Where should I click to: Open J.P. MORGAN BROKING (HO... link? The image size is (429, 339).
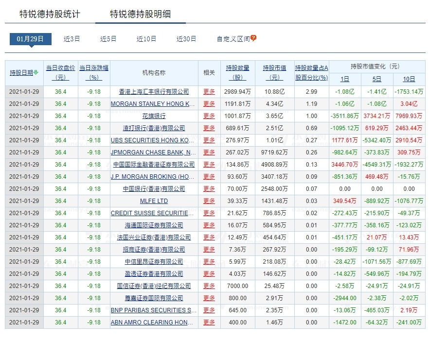152,177
